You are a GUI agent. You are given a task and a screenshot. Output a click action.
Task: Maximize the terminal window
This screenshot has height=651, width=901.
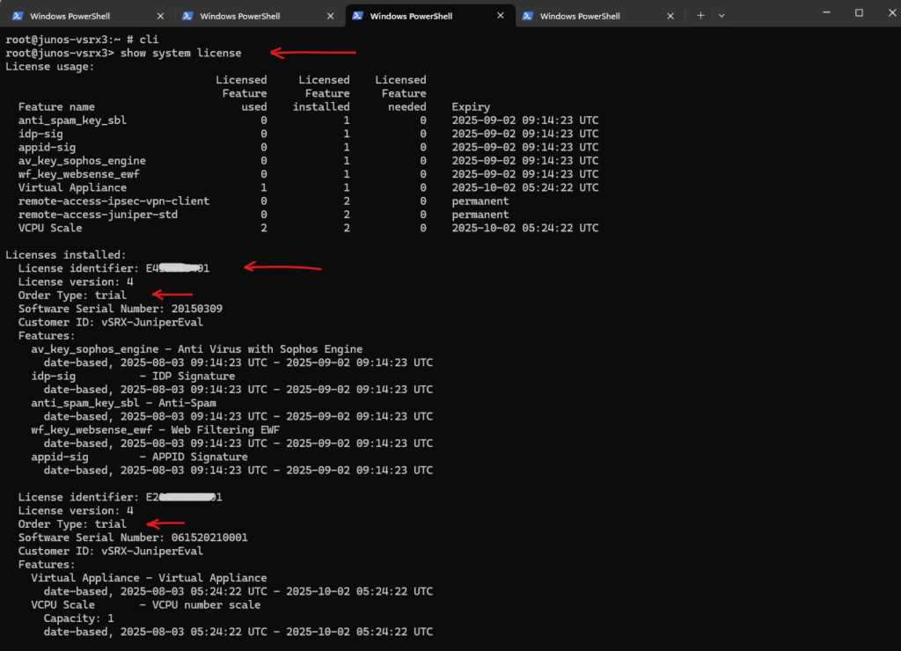pos(859,12)
